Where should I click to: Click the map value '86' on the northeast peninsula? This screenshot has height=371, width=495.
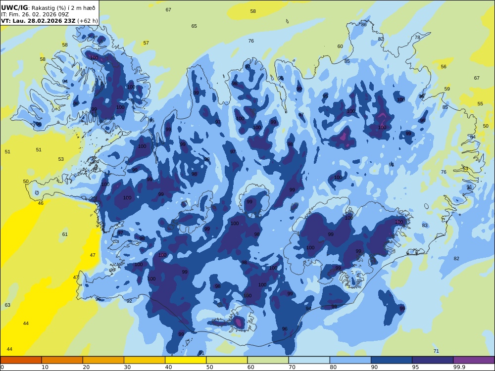pos(364,24)
